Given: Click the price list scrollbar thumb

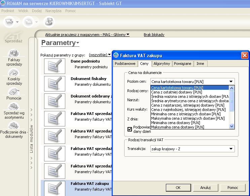Looking at the screenshot, I should (x=231, y=101).
